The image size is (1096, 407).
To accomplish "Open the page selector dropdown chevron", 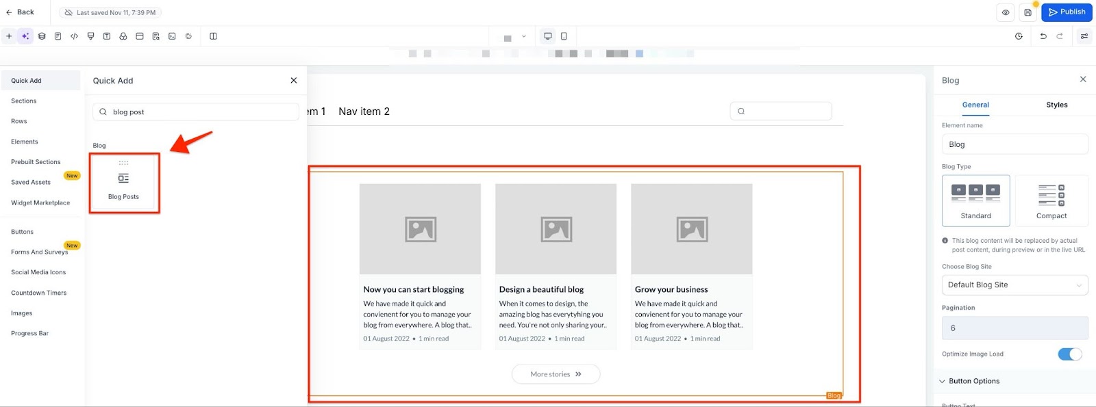I will (x=524, y=36).
